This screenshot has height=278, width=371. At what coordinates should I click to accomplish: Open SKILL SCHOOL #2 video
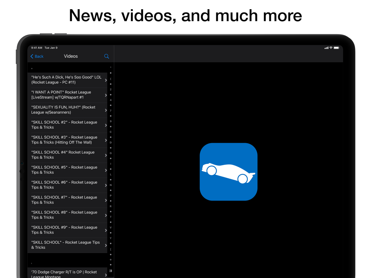[x=67, y=125]
